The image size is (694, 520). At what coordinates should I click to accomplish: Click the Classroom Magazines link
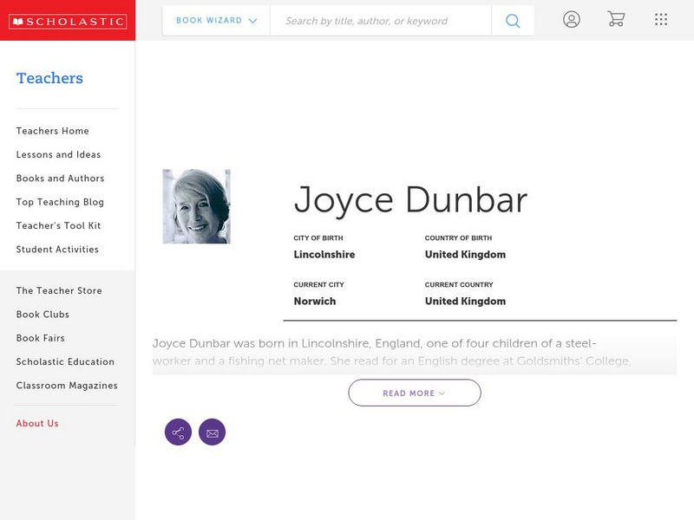[x=66, y=386]
